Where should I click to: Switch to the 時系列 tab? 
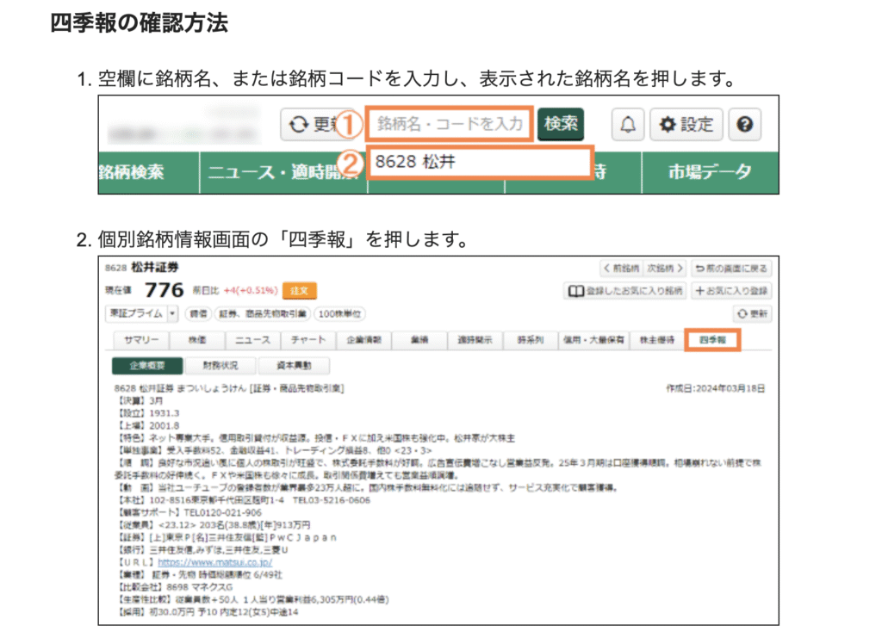531,340
